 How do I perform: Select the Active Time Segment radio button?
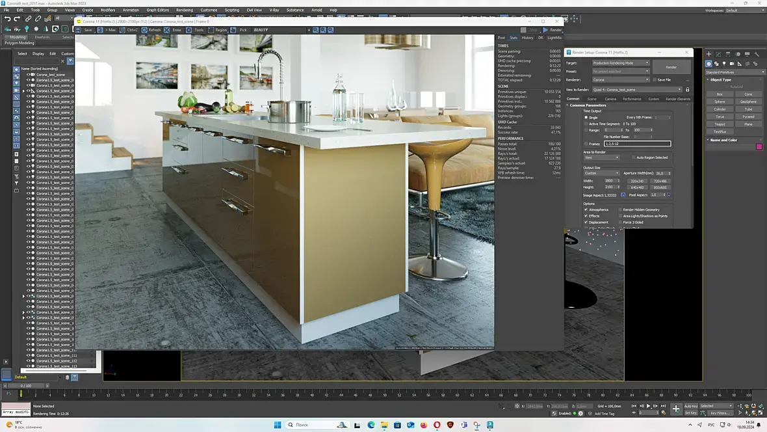[586, 124]
